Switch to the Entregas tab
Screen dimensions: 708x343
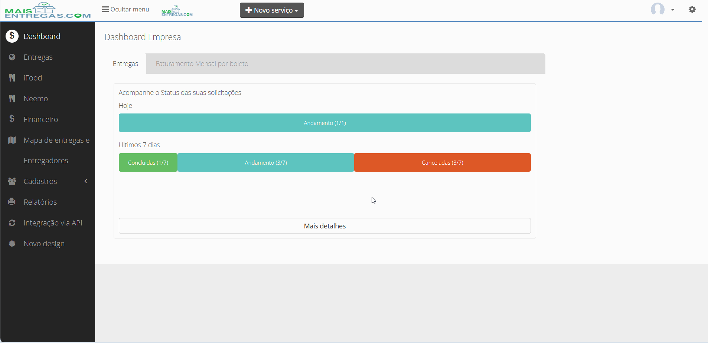pos(125,64)
